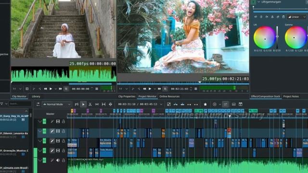Collapse the highlighted video track chevron
The height and width of the screenshot is (173, 308).
coord(40,131)
